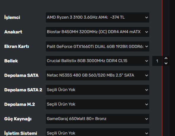Image resolution: width=175 pixels, height=136 pixels.
Task: Click the İşletim Sistemi label
Action: (21, 133)
